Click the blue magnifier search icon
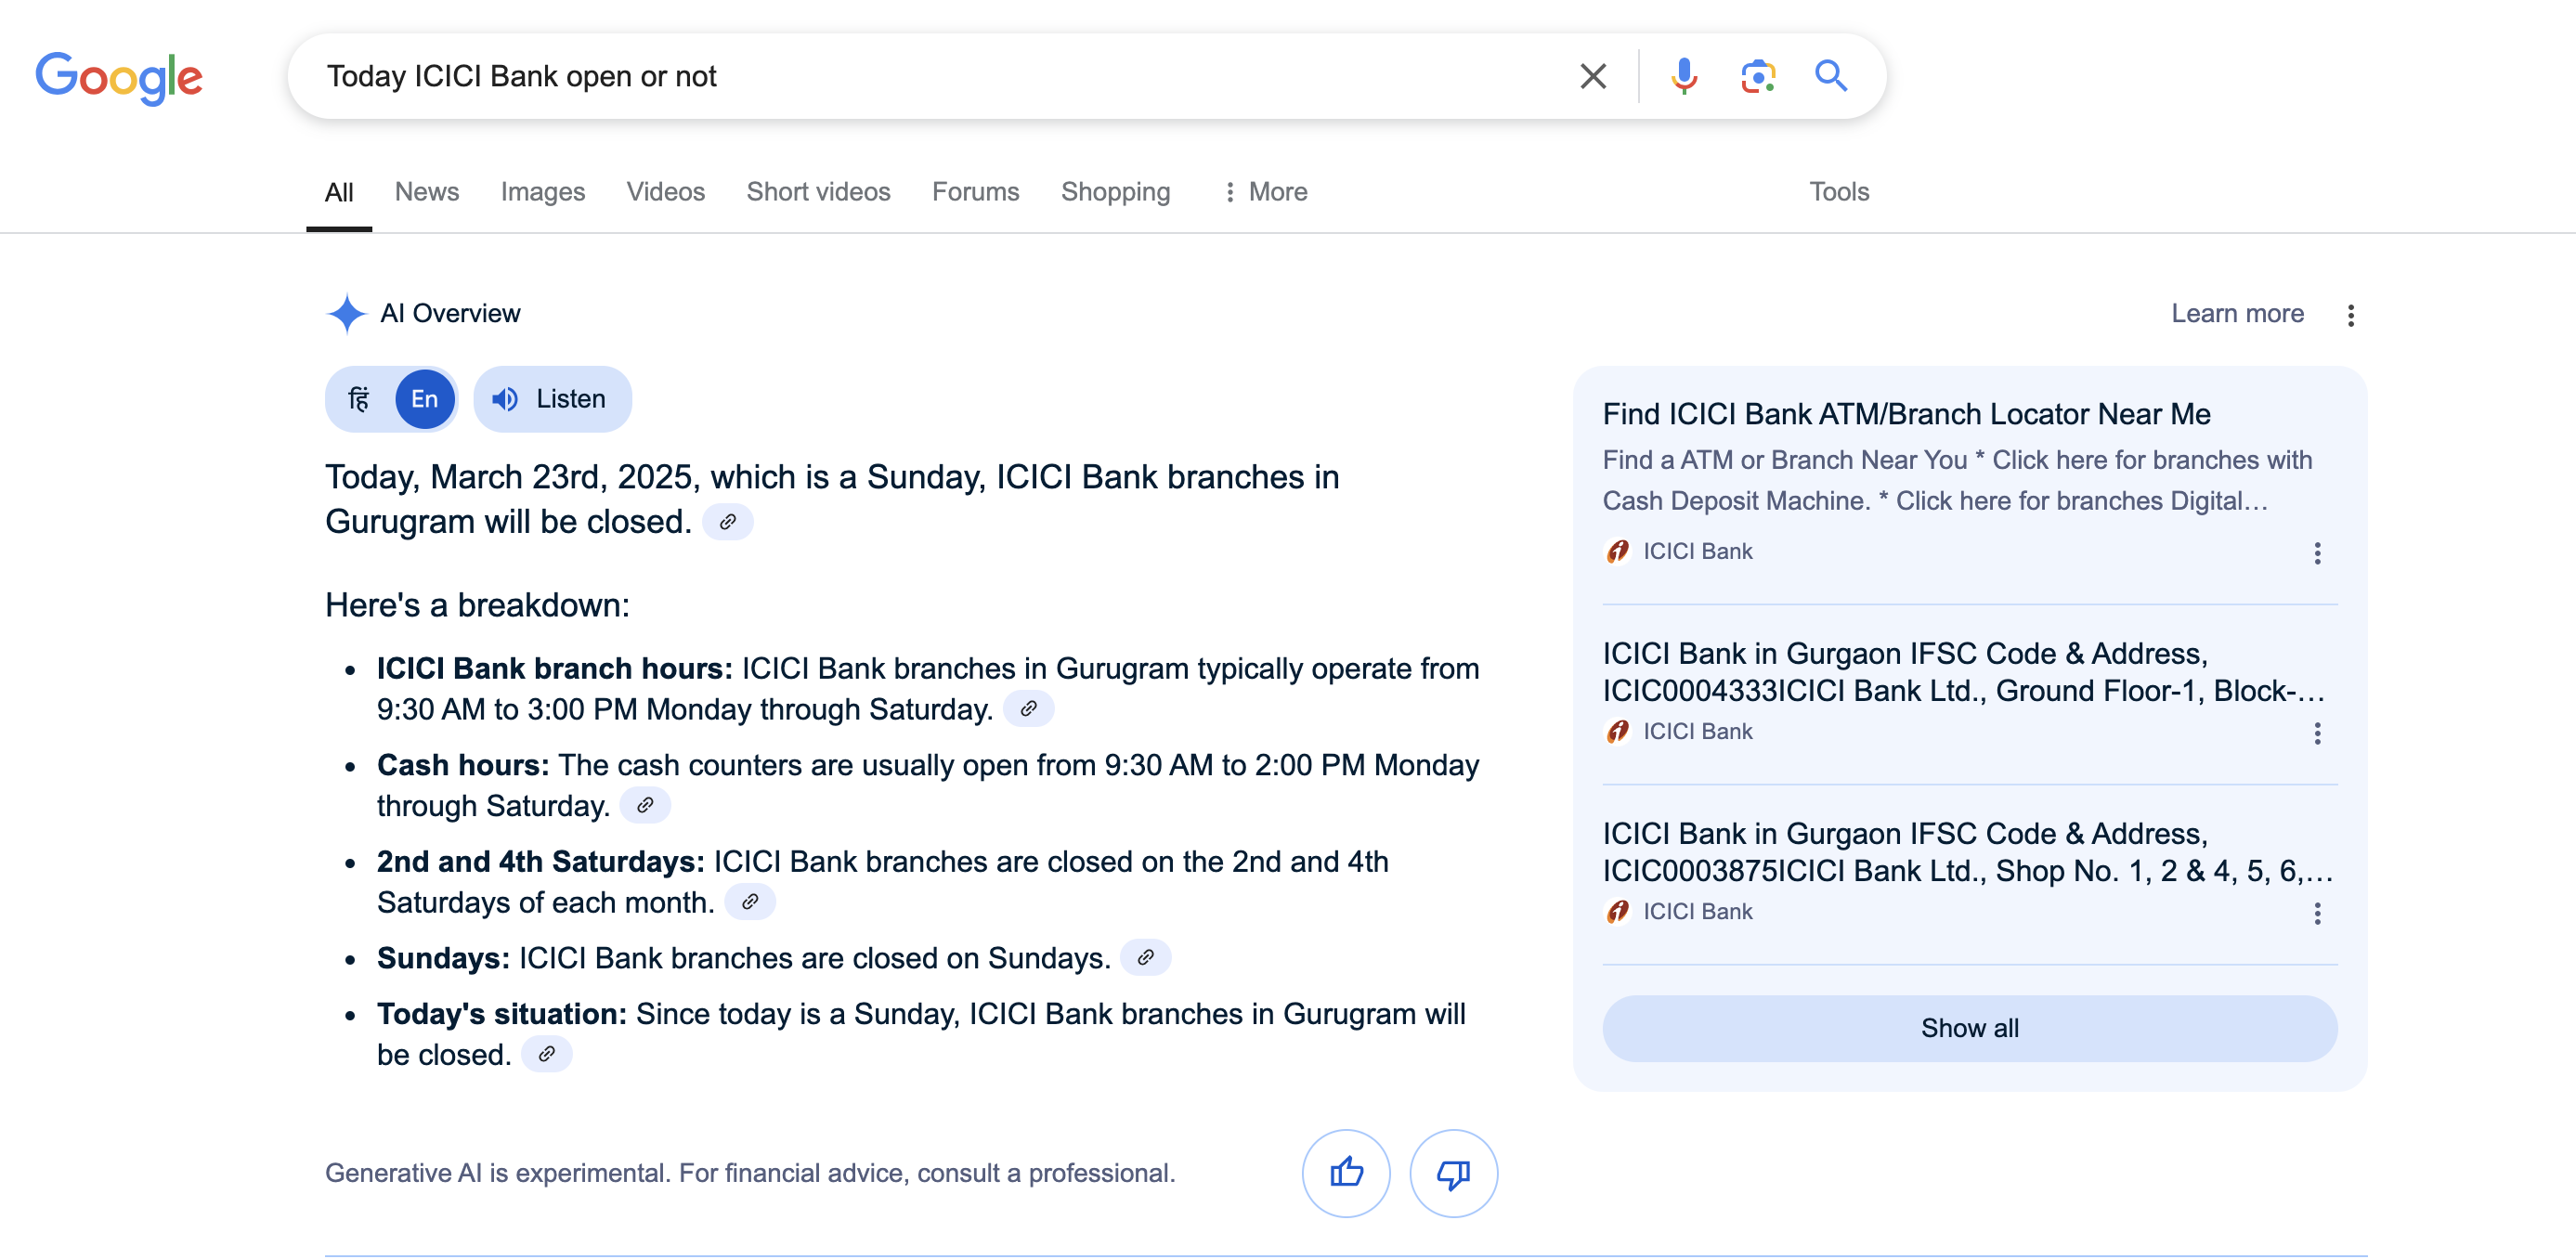 (1830, 76)
